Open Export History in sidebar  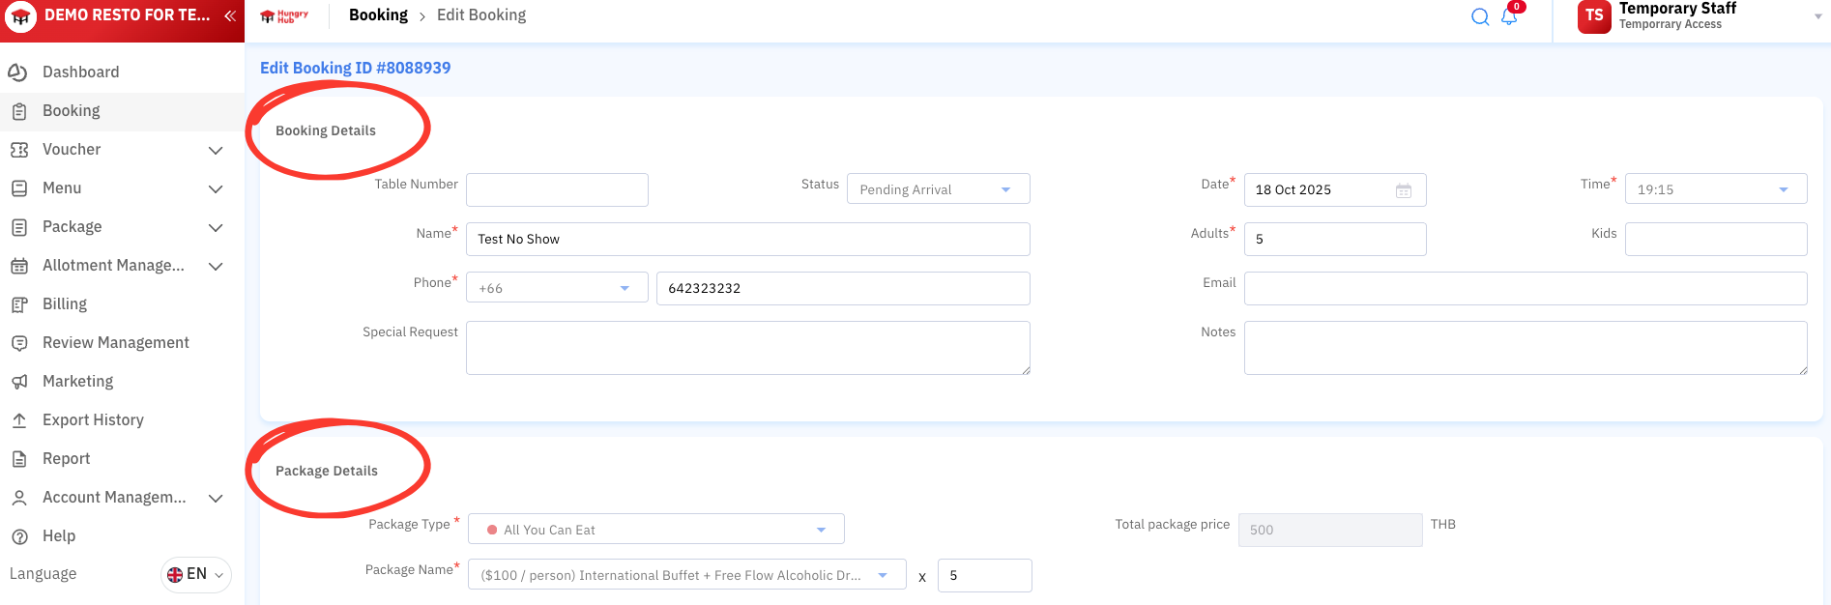[122, 420]
